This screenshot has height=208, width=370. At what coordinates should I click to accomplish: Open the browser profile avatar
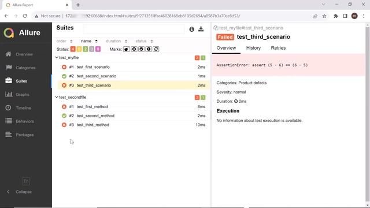(x=354, y=16)
